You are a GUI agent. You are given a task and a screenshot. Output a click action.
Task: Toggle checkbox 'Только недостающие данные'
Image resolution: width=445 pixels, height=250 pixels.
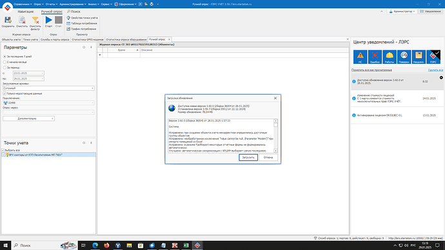[x=5, y=93]
